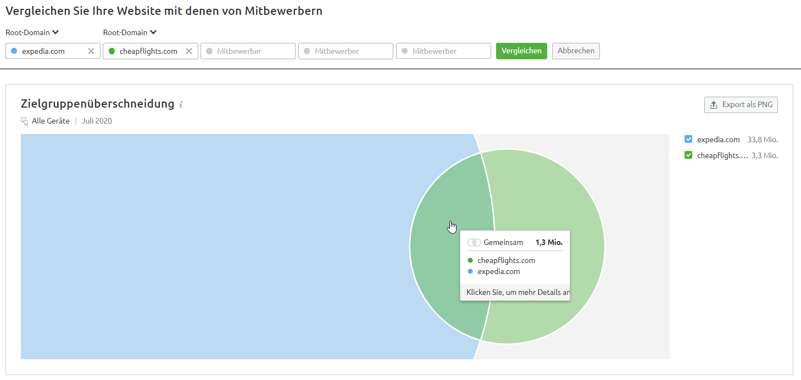Click the info icon next to Zielgruppenüberschneidung
Screen dimensions: 801x380
tap(181, 104)
